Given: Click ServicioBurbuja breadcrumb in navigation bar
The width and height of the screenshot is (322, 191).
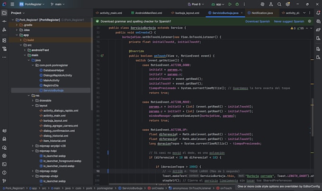Looking at the screenshot, I should point(130,188).
